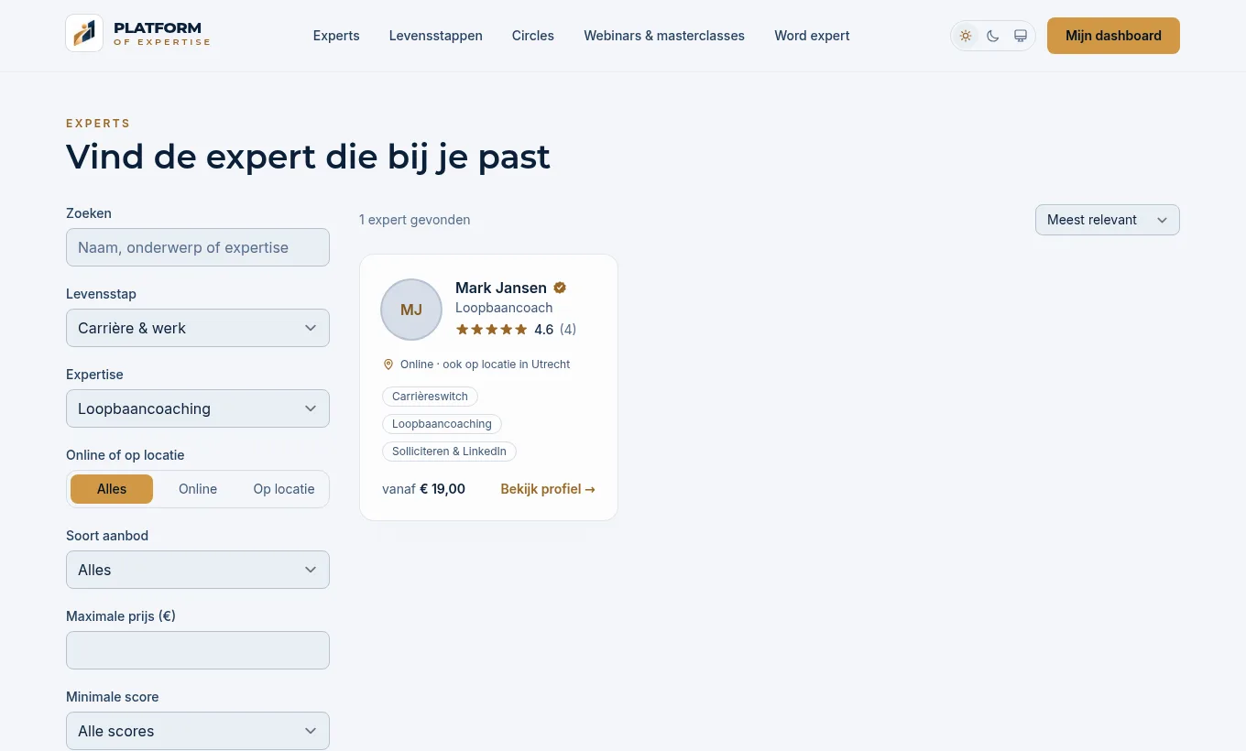Click the Loopbaancoach subtitle text
The width and height of the screenshot is (1246, 751).
504,308
